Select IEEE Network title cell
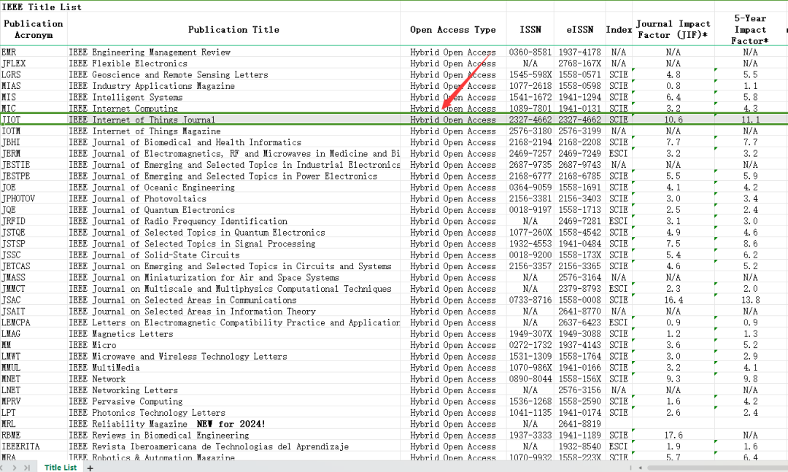The width and height of the screenshot is (788, 472). tap(233, 379)
